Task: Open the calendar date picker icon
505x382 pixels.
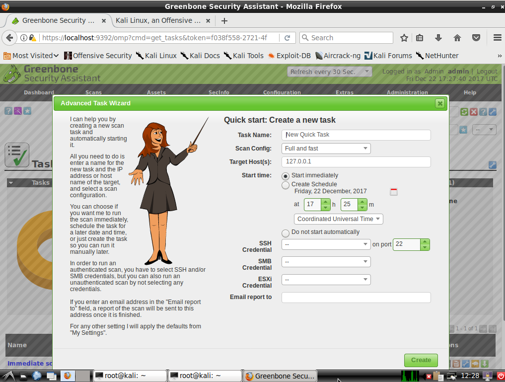Action: [394, 192]
